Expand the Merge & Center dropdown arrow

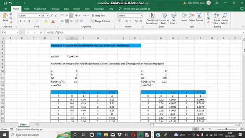tap(113, 21)
